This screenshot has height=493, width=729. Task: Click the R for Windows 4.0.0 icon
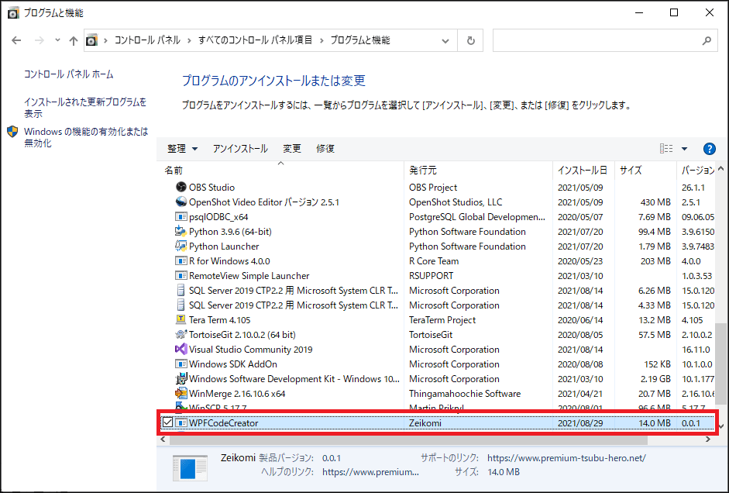click(x=181, y=261)
